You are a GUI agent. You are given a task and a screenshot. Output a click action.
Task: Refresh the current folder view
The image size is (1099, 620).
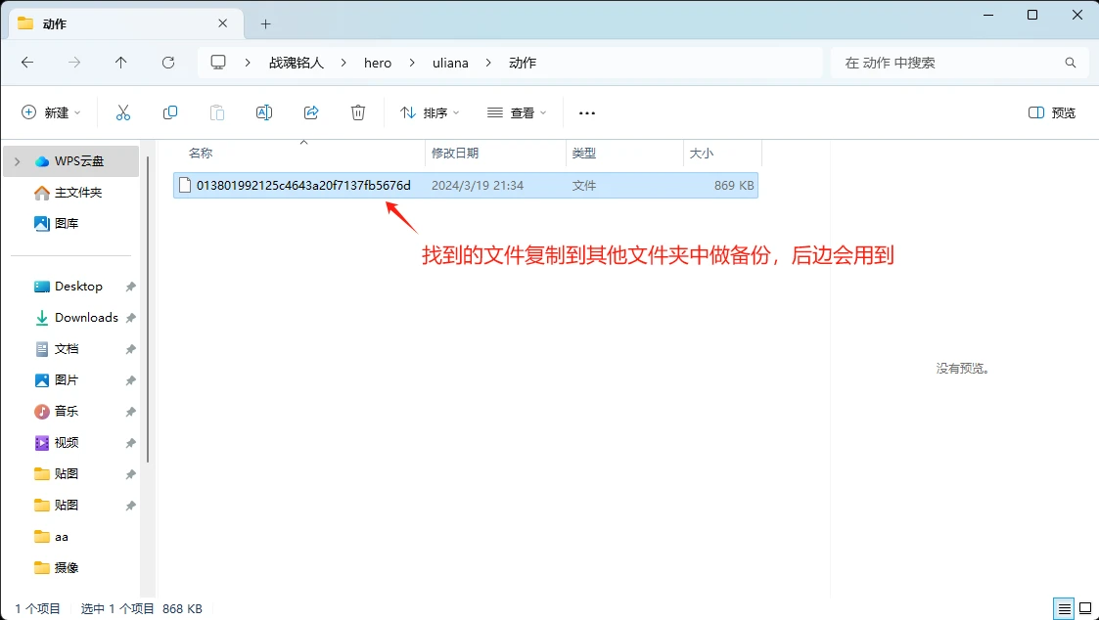[x=168, y=63]
